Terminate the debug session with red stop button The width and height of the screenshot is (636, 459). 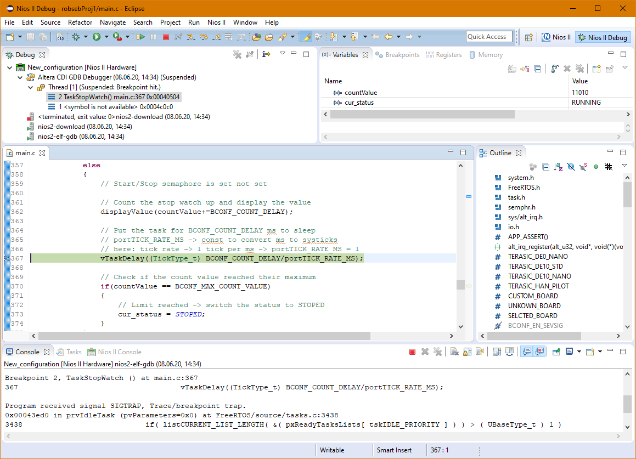point(165,37)
